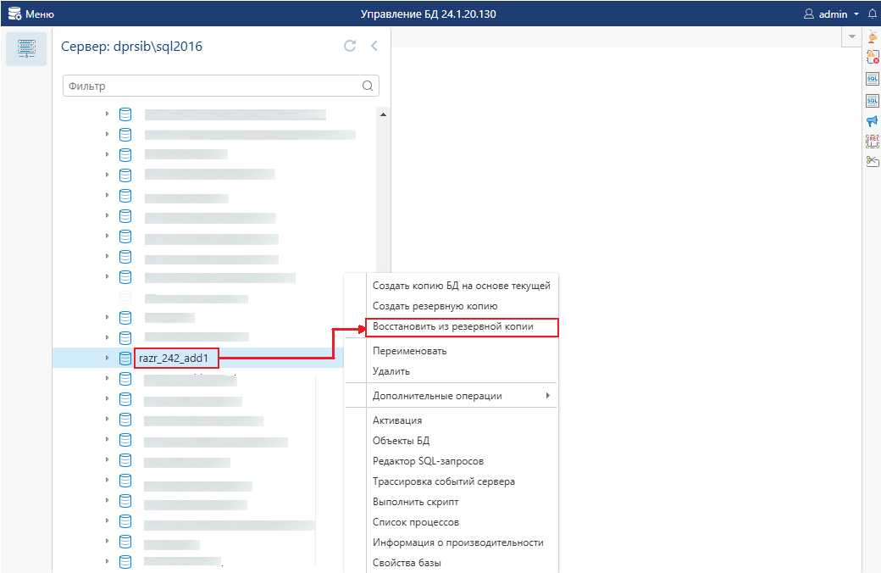
Task: Refresh the server database list
Action: (350, 46)
